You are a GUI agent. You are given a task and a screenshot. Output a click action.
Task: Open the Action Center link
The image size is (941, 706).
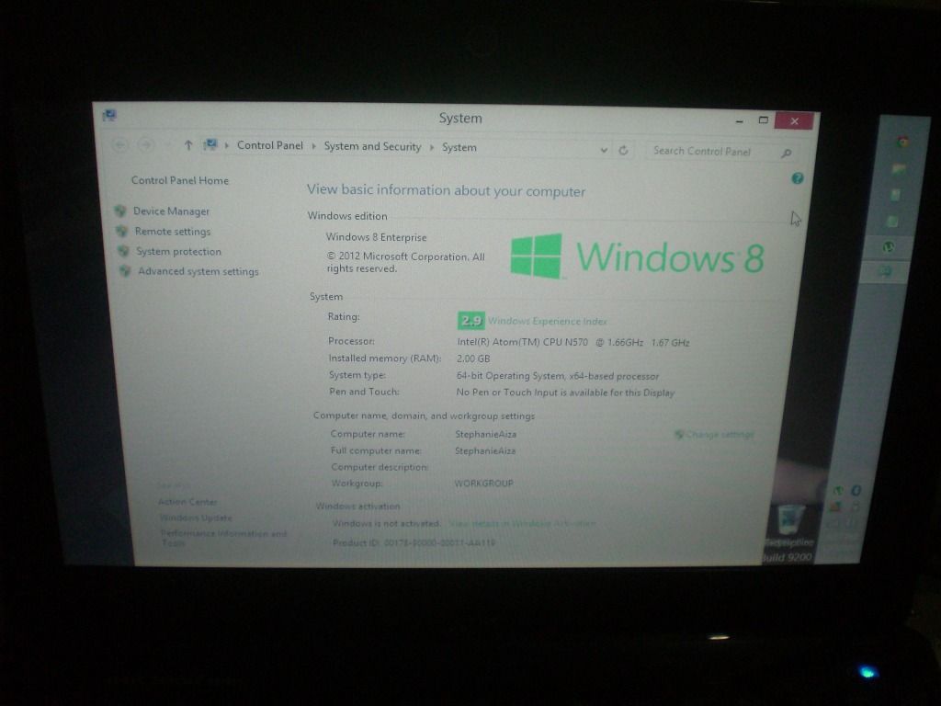(x=187, y=501)
